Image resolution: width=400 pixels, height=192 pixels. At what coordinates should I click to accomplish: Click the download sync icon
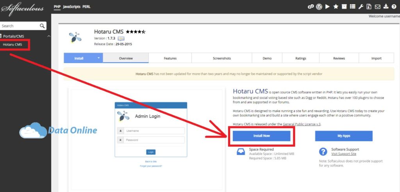[x=386, y=7]
